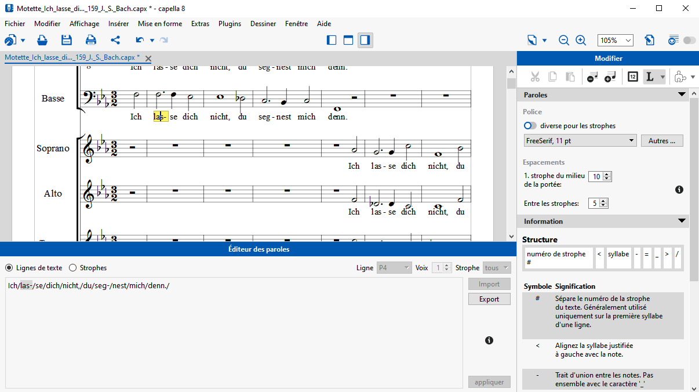Click the eye reading-view icon

click(673, 40)
